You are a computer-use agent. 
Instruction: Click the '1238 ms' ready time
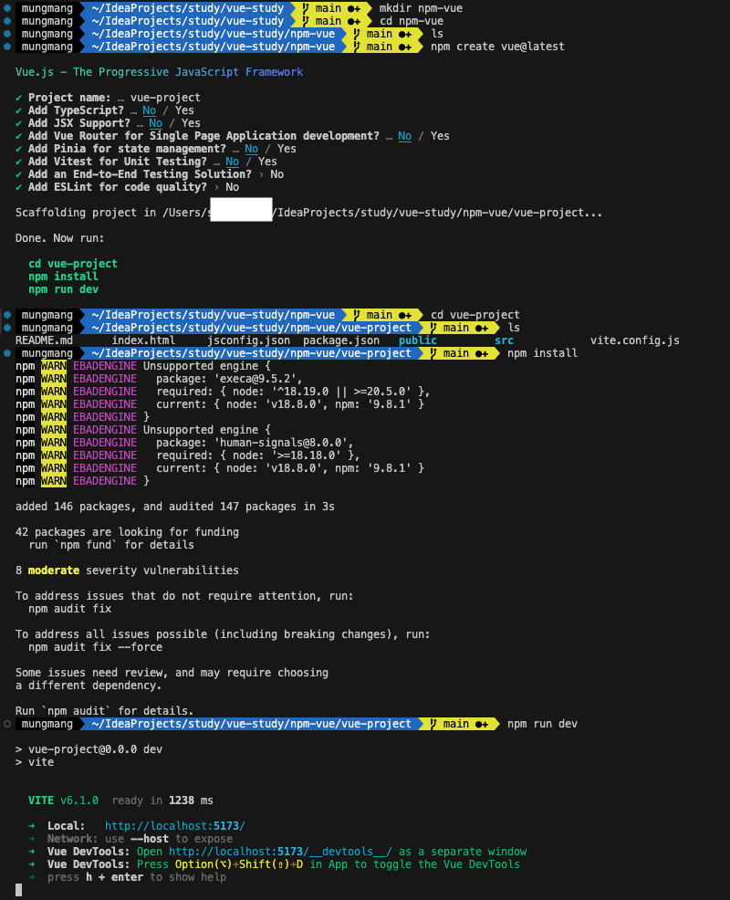(191, 801)
